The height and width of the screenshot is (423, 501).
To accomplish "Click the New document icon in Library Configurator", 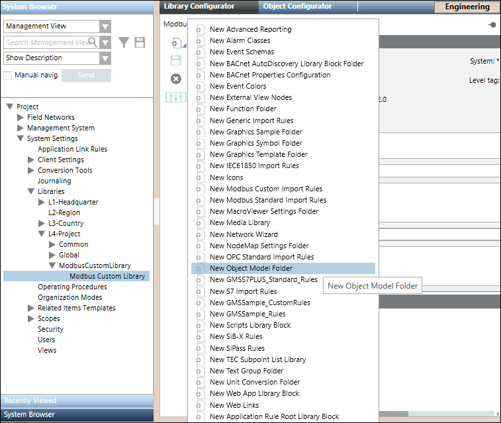I will 176,43.
